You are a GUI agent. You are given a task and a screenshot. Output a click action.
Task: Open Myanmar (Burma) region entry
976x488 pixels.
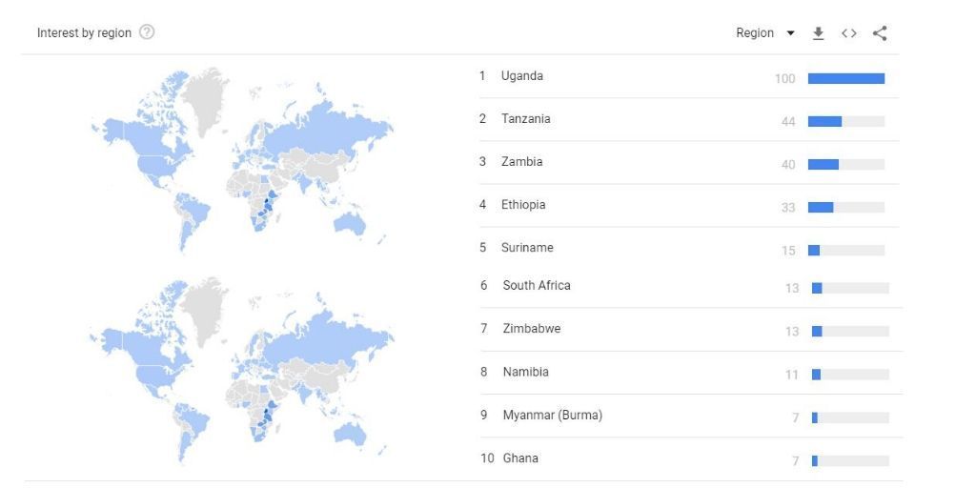coord(552,415)
